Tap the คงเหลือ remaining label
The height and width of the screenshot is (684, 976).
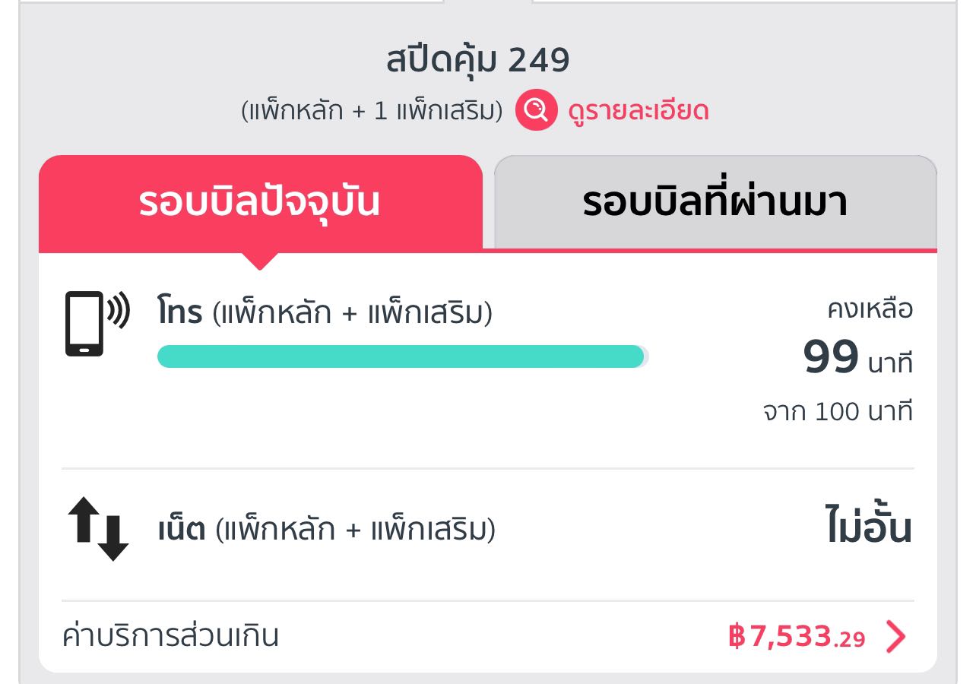870,309
